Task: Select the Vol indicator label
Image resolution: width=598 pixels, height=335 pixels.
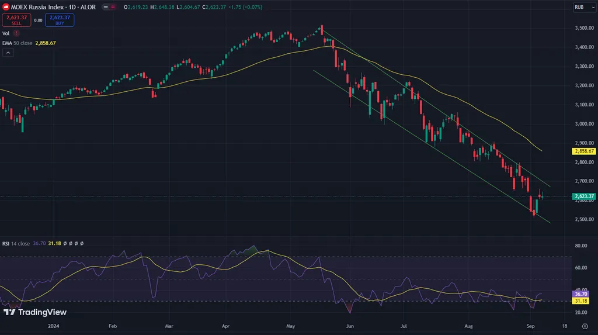Action: pos(6,33)
